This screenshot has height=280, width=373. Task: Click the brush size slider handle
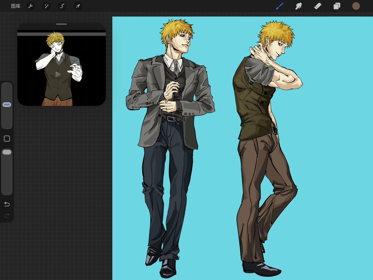tap(7, 105)
